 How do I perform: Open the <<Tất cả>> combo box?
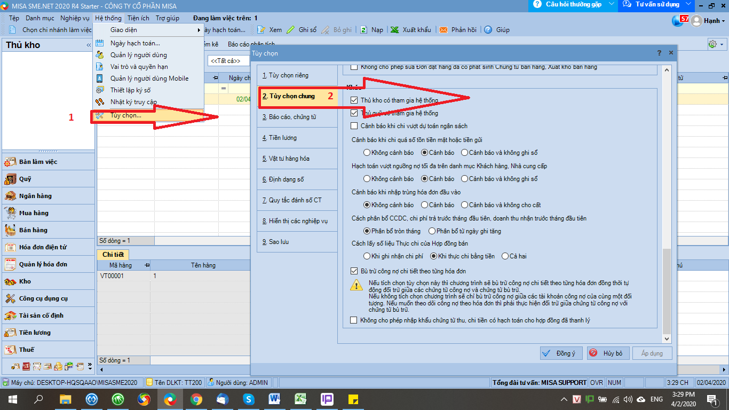coord(229,61)
